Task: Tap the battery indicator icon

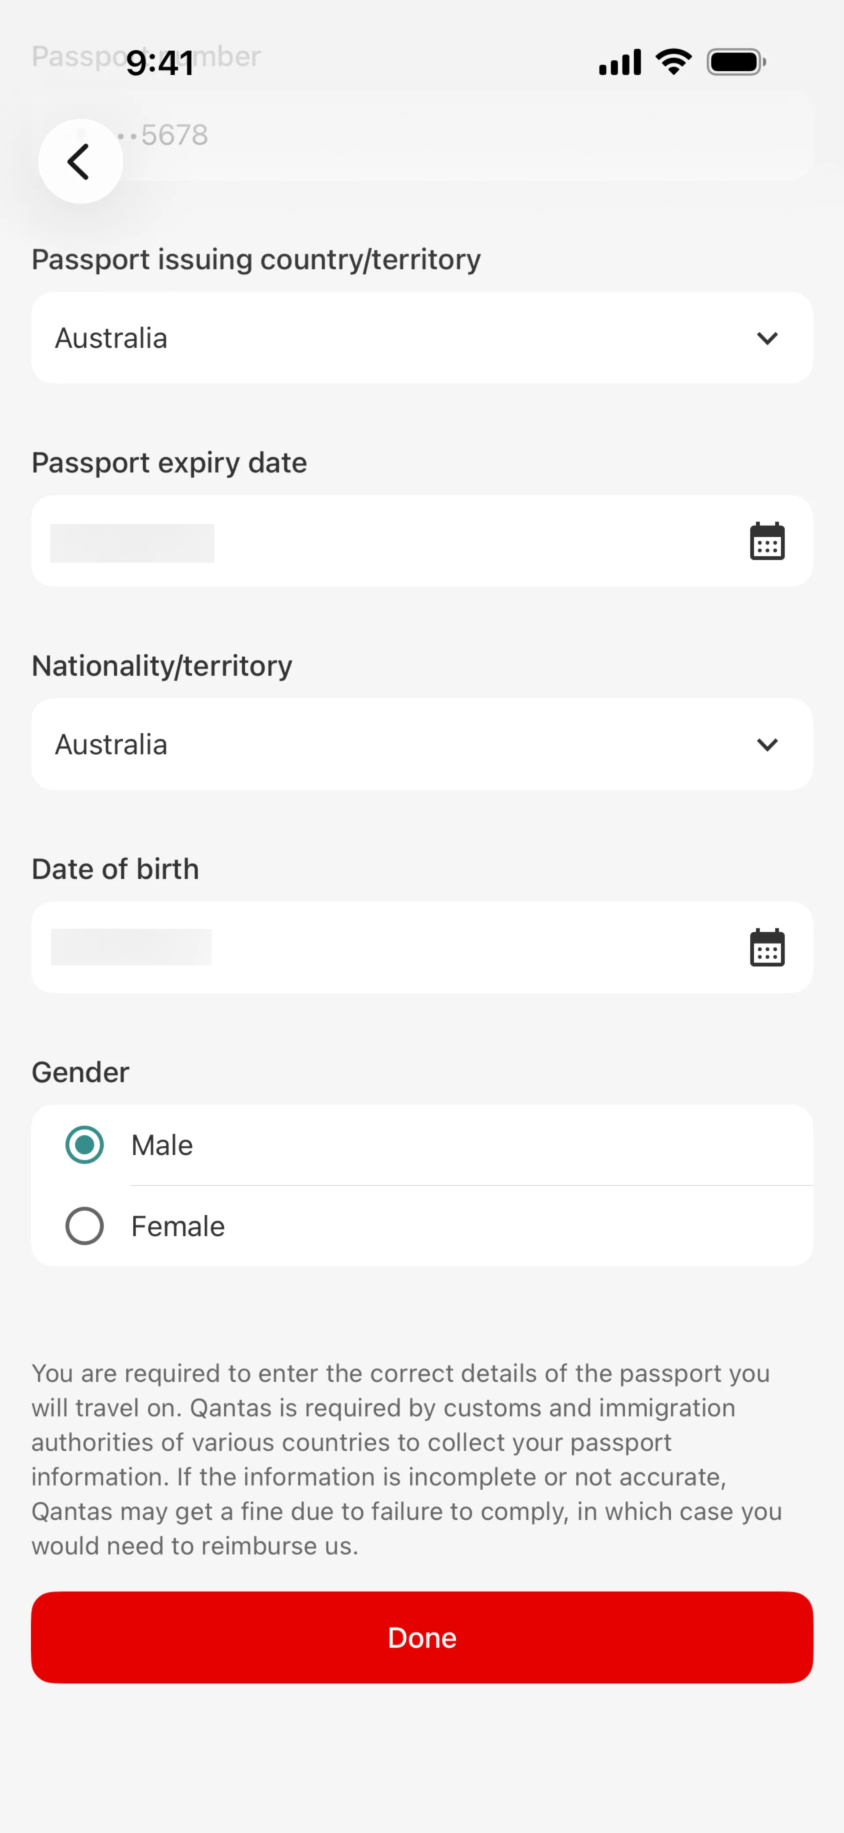Action: pyautogui.click(x=736, y=62)
